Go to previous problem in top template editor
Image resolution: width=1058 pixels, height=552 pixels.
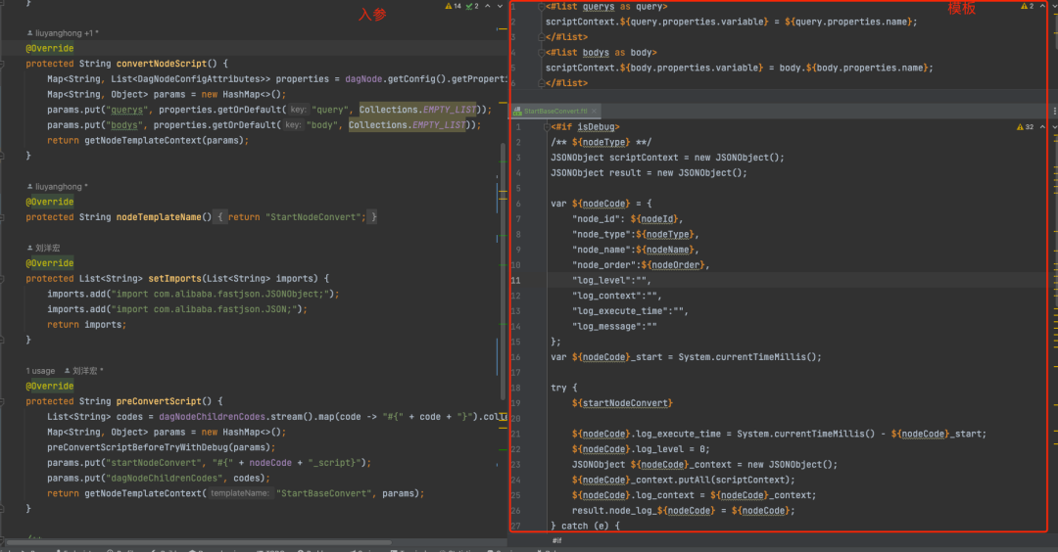point(1043,6)
